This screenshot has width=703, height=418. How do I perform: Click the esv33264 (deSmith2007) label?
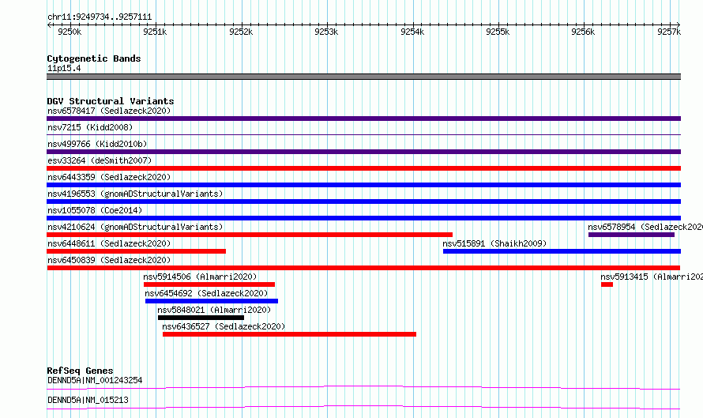pyautogui.click(x=100, y=160)
